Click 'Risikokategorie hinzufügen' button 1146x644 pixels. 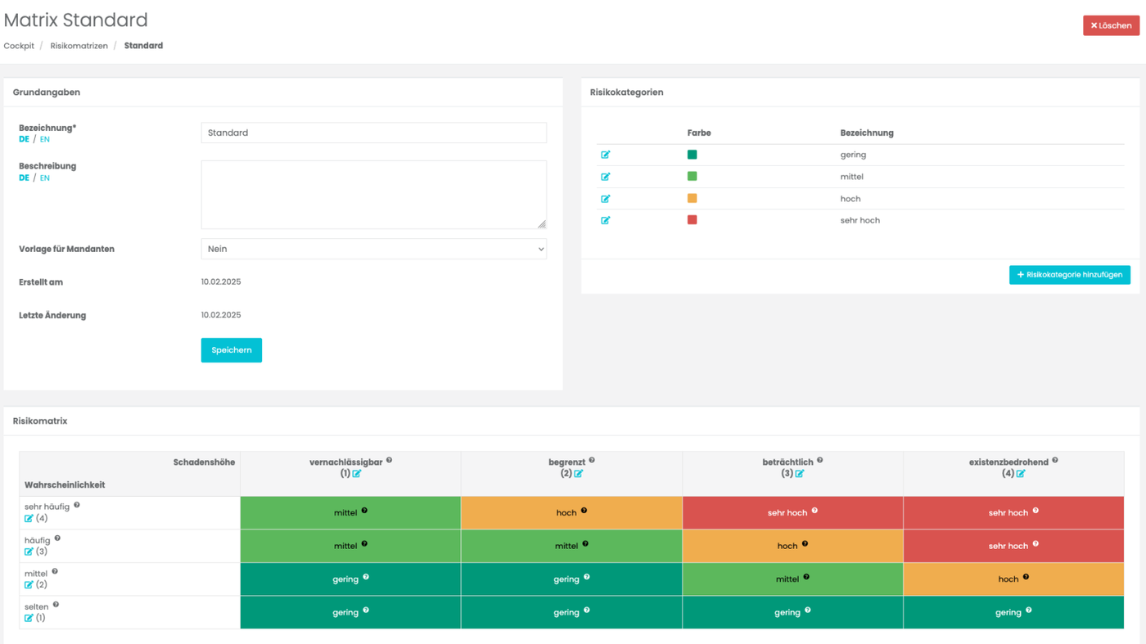point(1069,275)
